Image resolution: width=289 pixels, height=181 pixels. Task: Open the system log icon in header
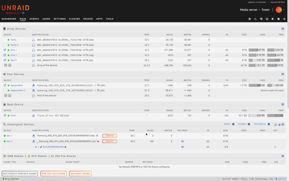(273, 19)
